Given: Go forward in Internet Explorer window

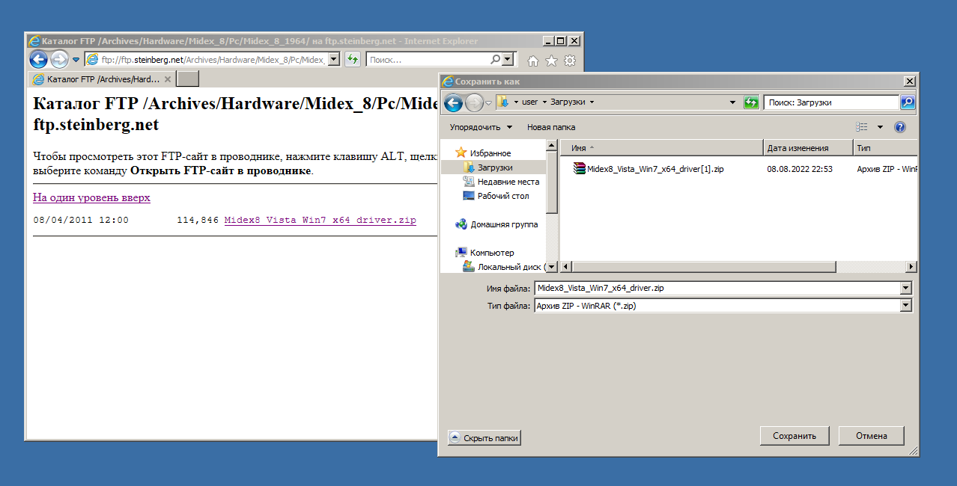Looking at the screenshot, I should tap(59, 60).
